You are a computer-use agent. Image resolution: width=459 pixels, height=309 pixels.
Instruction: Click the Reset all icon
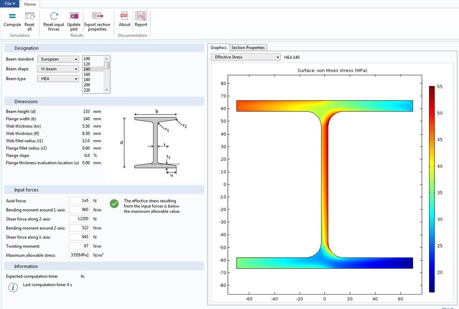pos(29,17)
